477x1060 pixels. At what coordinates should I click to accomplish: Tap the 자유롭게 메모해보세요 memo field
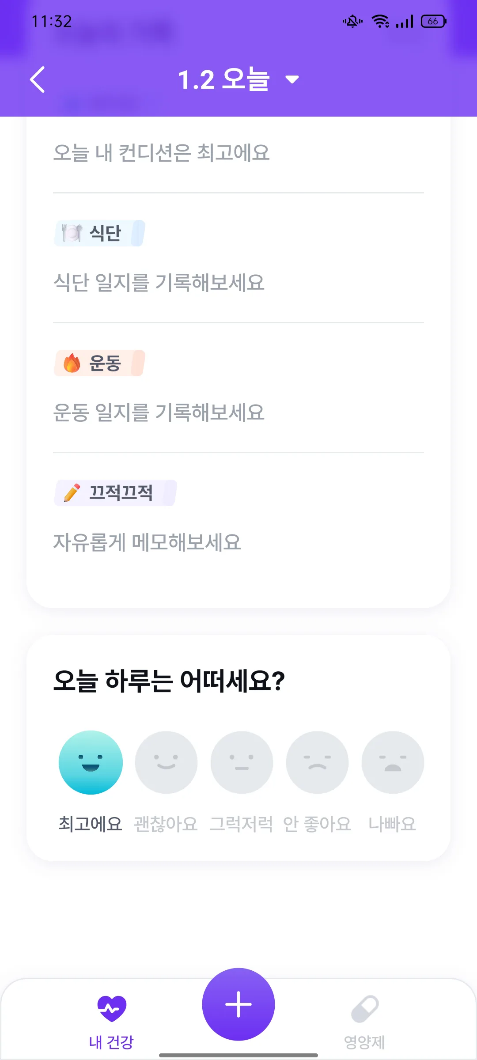pyautogui.click(x=238, y=542)
